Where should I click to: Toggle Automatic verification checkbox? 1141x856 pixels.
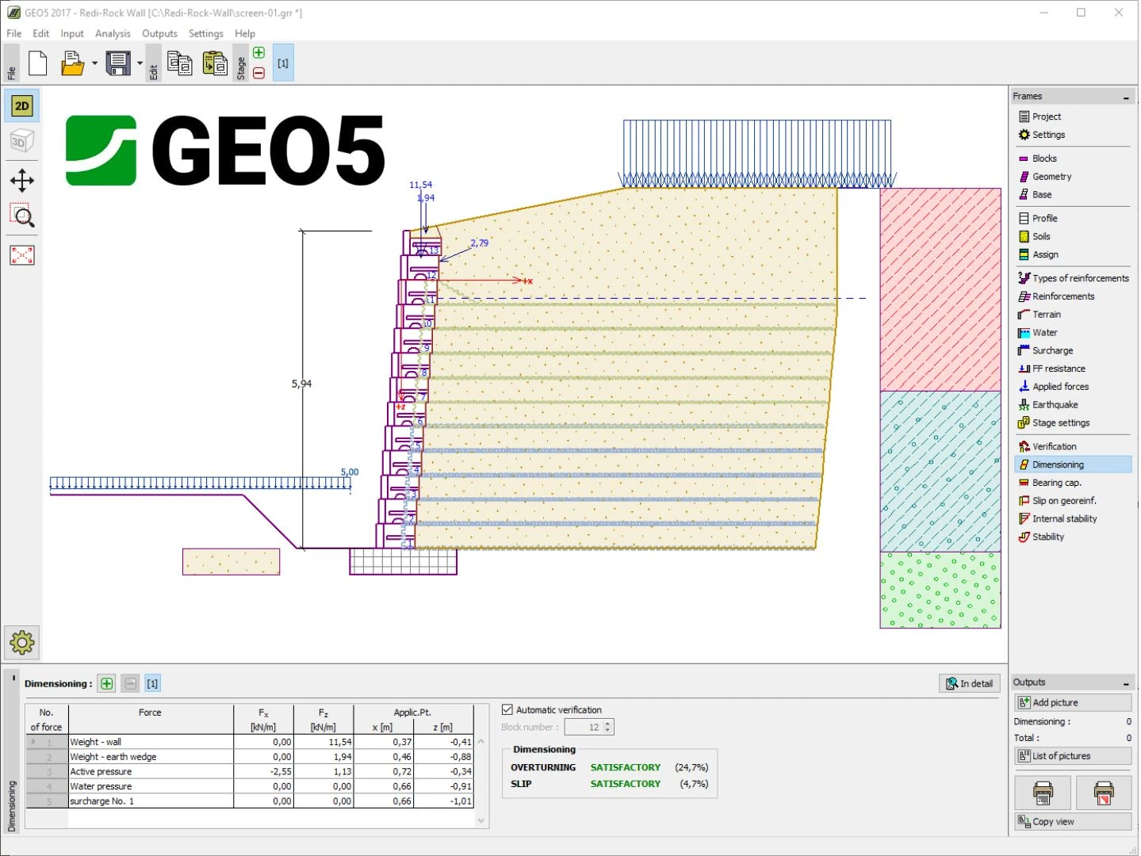pos(507,710)
